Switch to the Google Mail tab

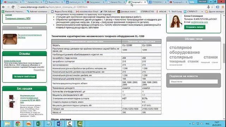click(x=13, y=2)
